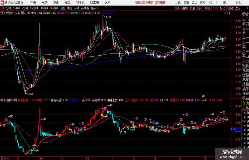The width and height of the screenshot is (249, 160).
Task: Open the 选项 menu
Action: (x=202, y=3)
